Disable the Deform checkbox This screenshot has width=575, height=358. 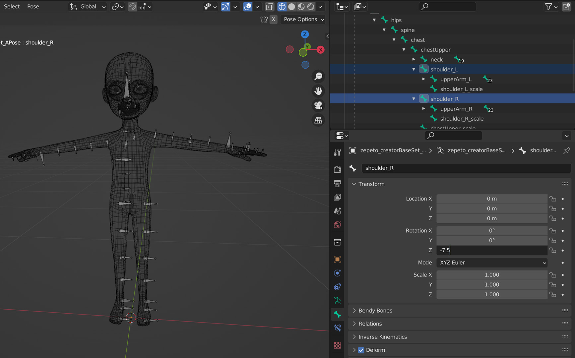tap(361, 350)
